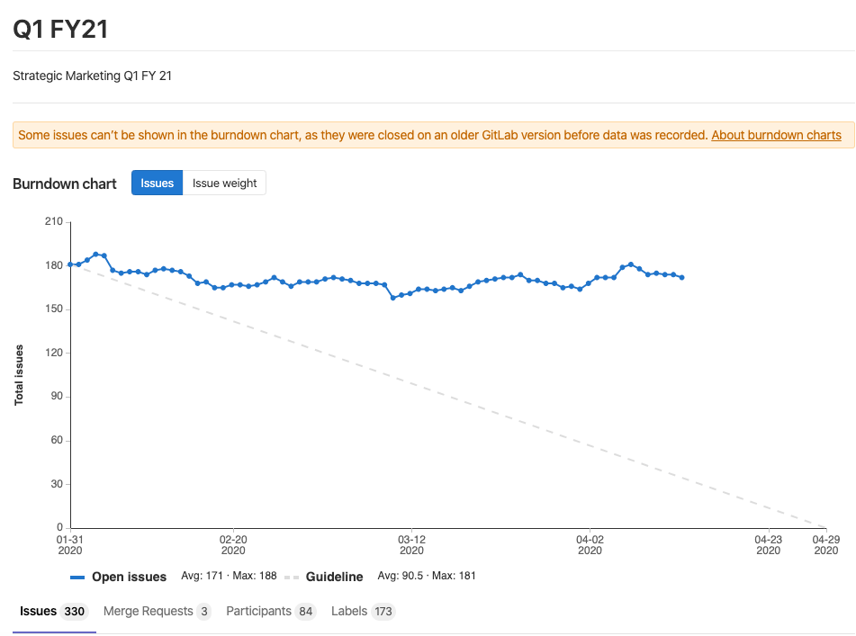Click the first data point at 01-31
This screenshot has height=636, width=856.
click(x=70, y=264)
